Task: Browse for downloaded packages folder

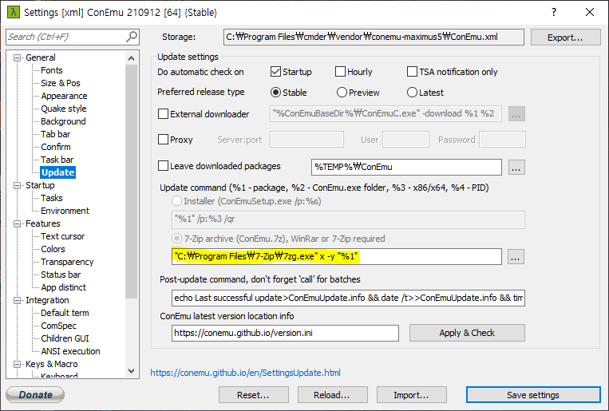Action: (516, 168)
